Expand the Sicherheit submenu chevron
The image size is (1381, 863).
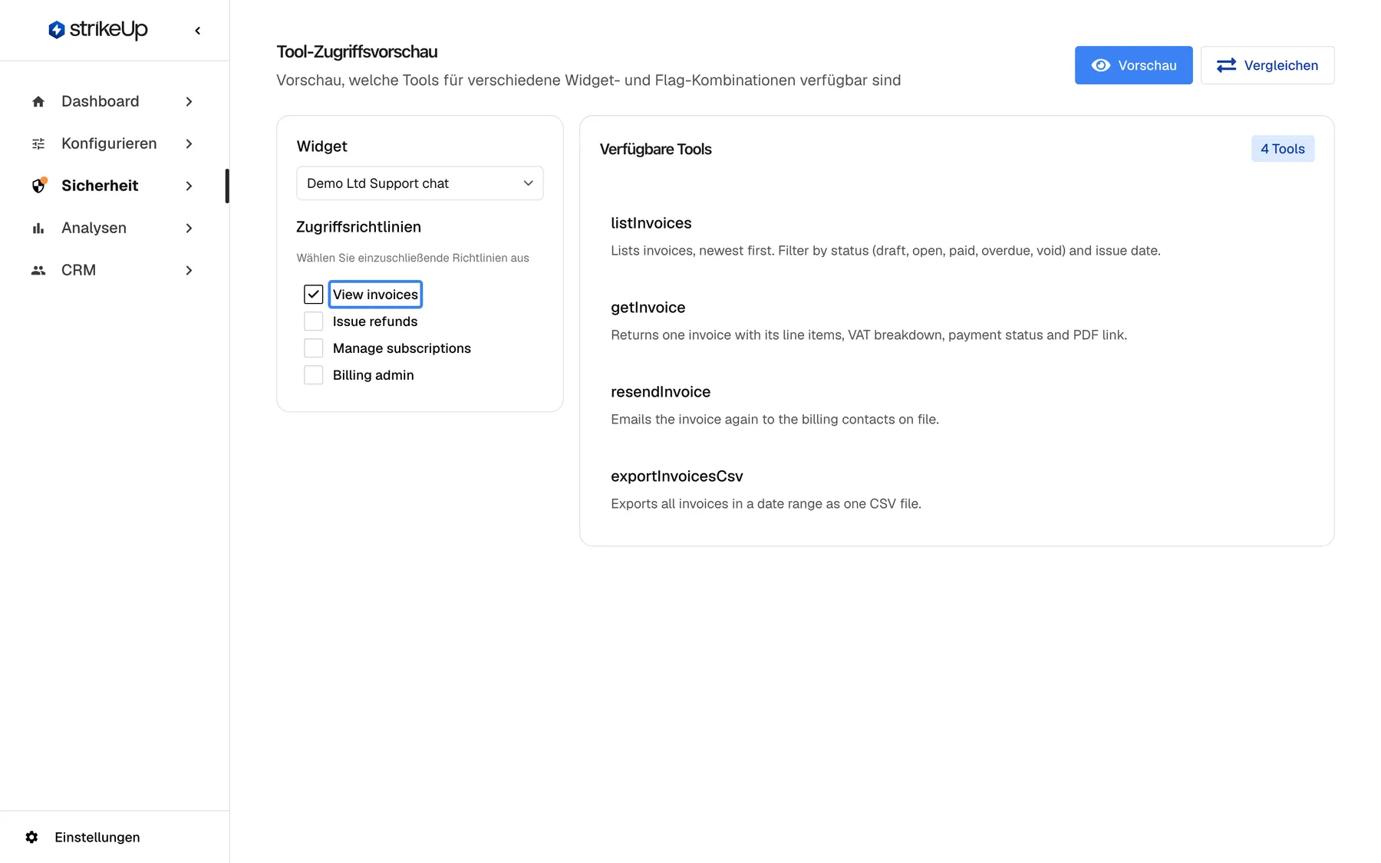coord(189,186)
